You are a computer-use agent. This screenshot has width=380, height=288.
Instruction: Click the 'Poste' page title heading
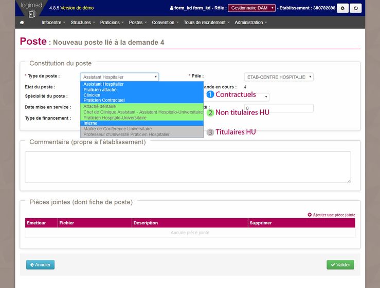(33, 42)
